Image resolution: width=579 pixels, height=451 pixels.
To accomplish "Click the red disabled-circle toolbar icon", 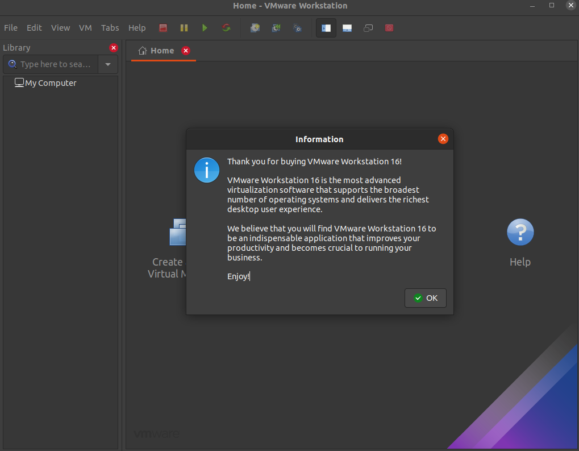I will coord(389,28).
